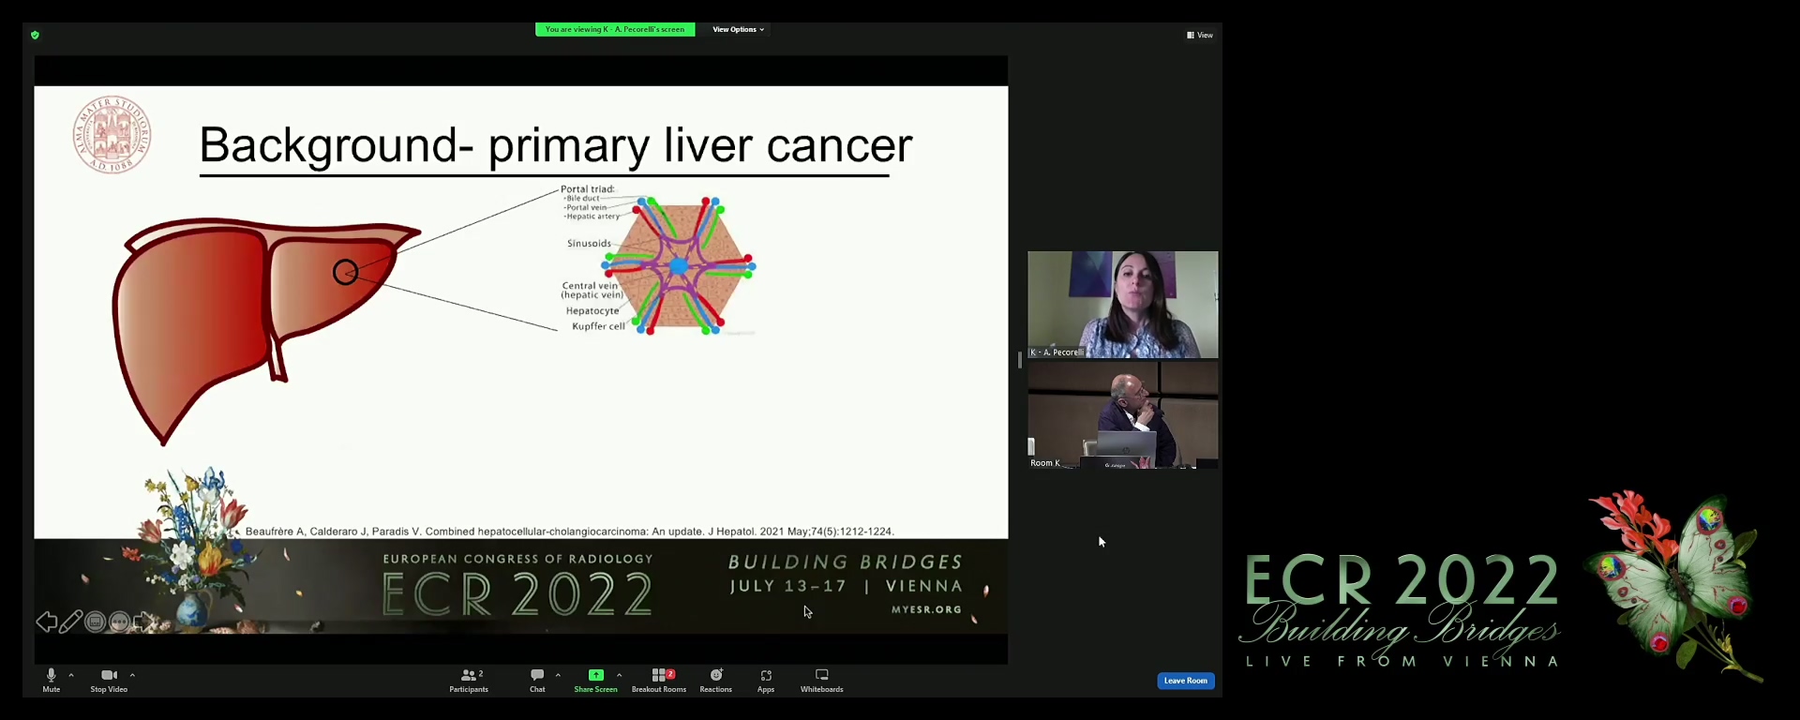The width and height of the screenshot is (1800, 720).
Task: Expand chat options arrow
Action: 558,675
